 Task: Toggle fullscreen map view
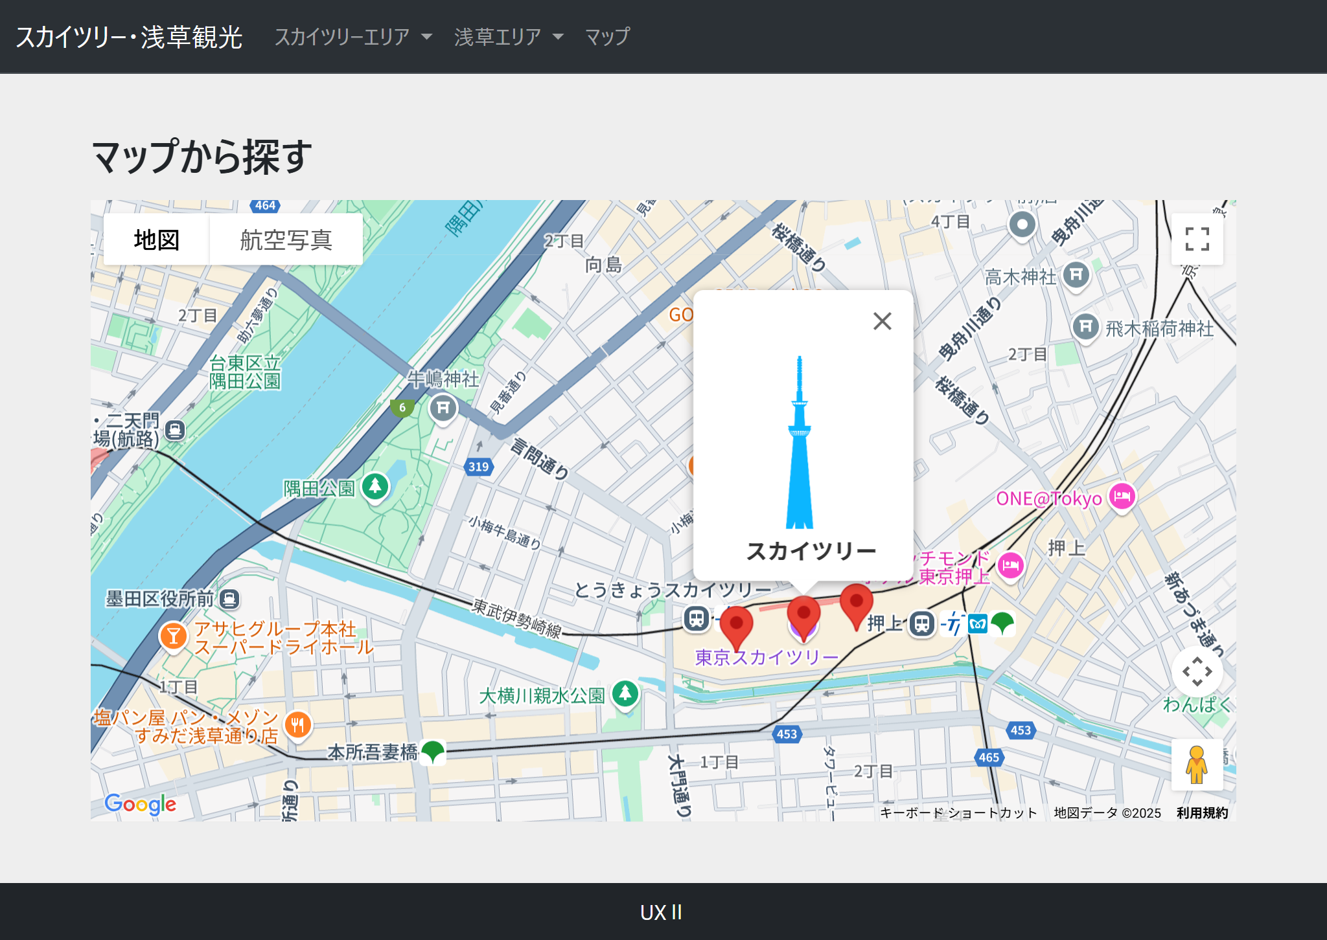point(1197,239)
